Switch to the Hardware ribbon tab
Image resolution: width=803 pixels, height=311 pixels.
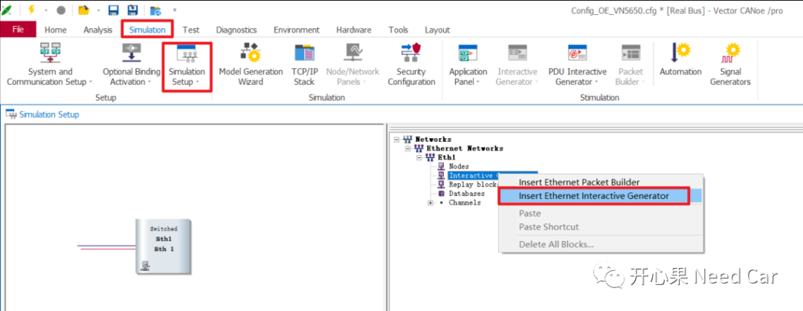coord(354,30)
